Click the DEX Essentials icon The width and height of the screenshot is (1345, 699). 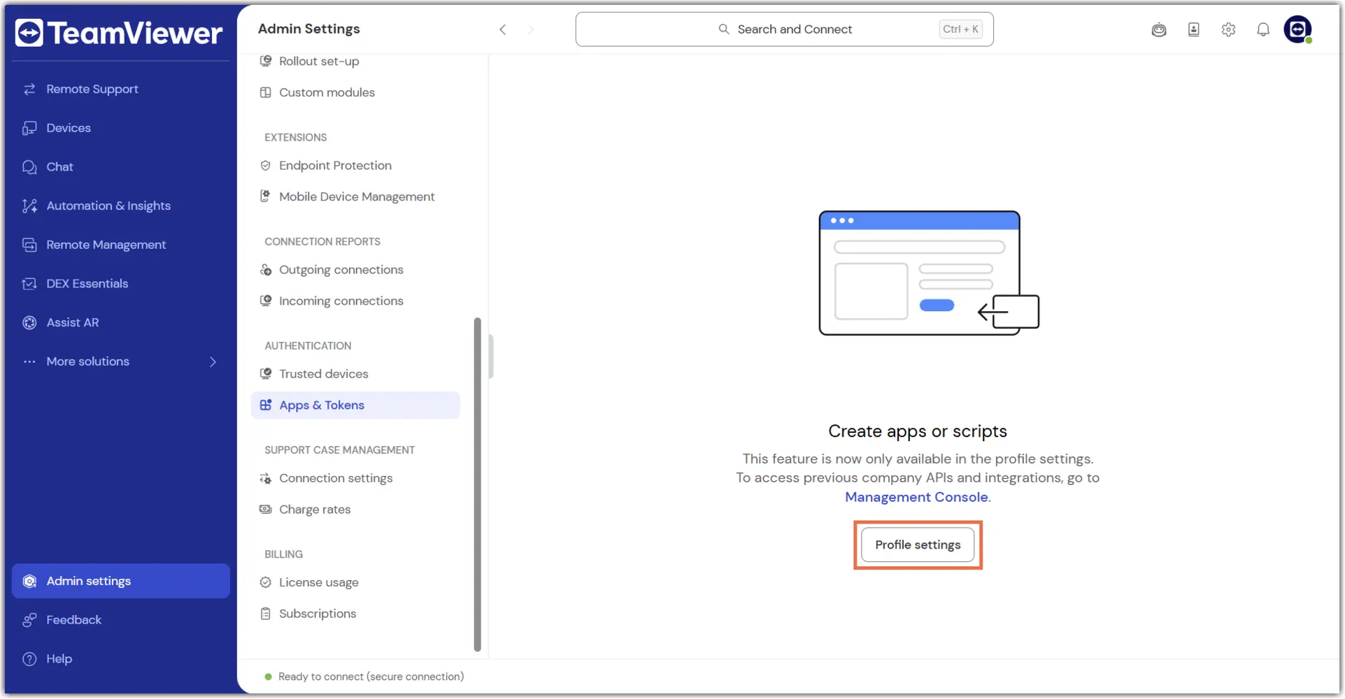(x=29, y=284)
